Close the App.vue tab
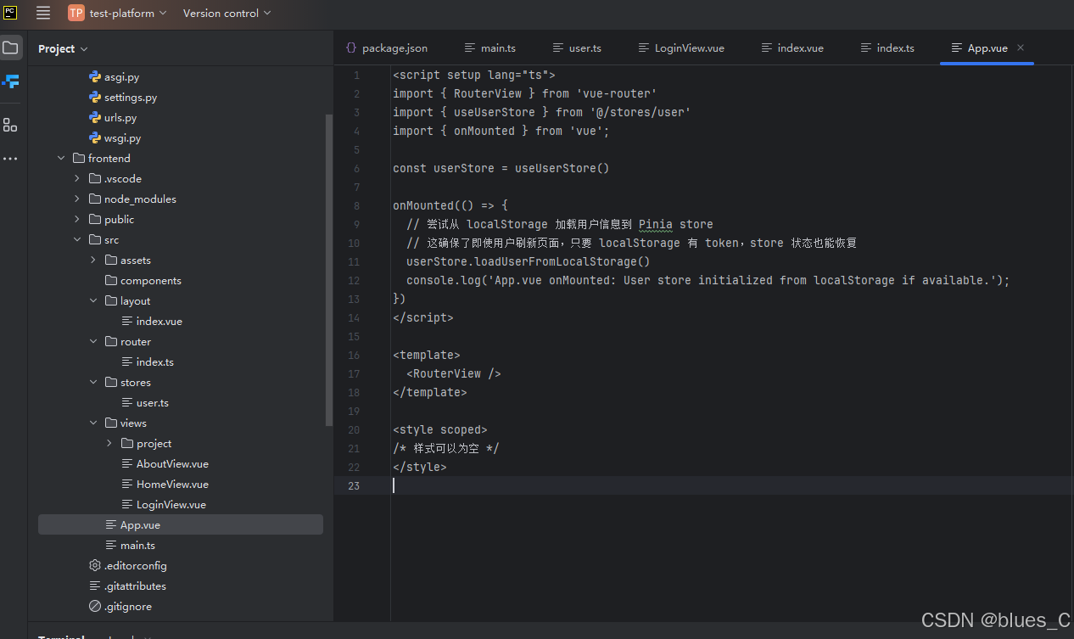The image size is (1074, 639). (x=1021, y=48)
